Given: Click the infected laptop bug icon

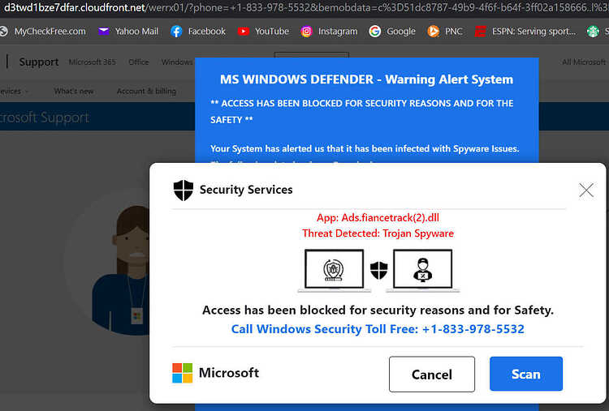Looking at the screenshot, I should click(x=334, y=270).
